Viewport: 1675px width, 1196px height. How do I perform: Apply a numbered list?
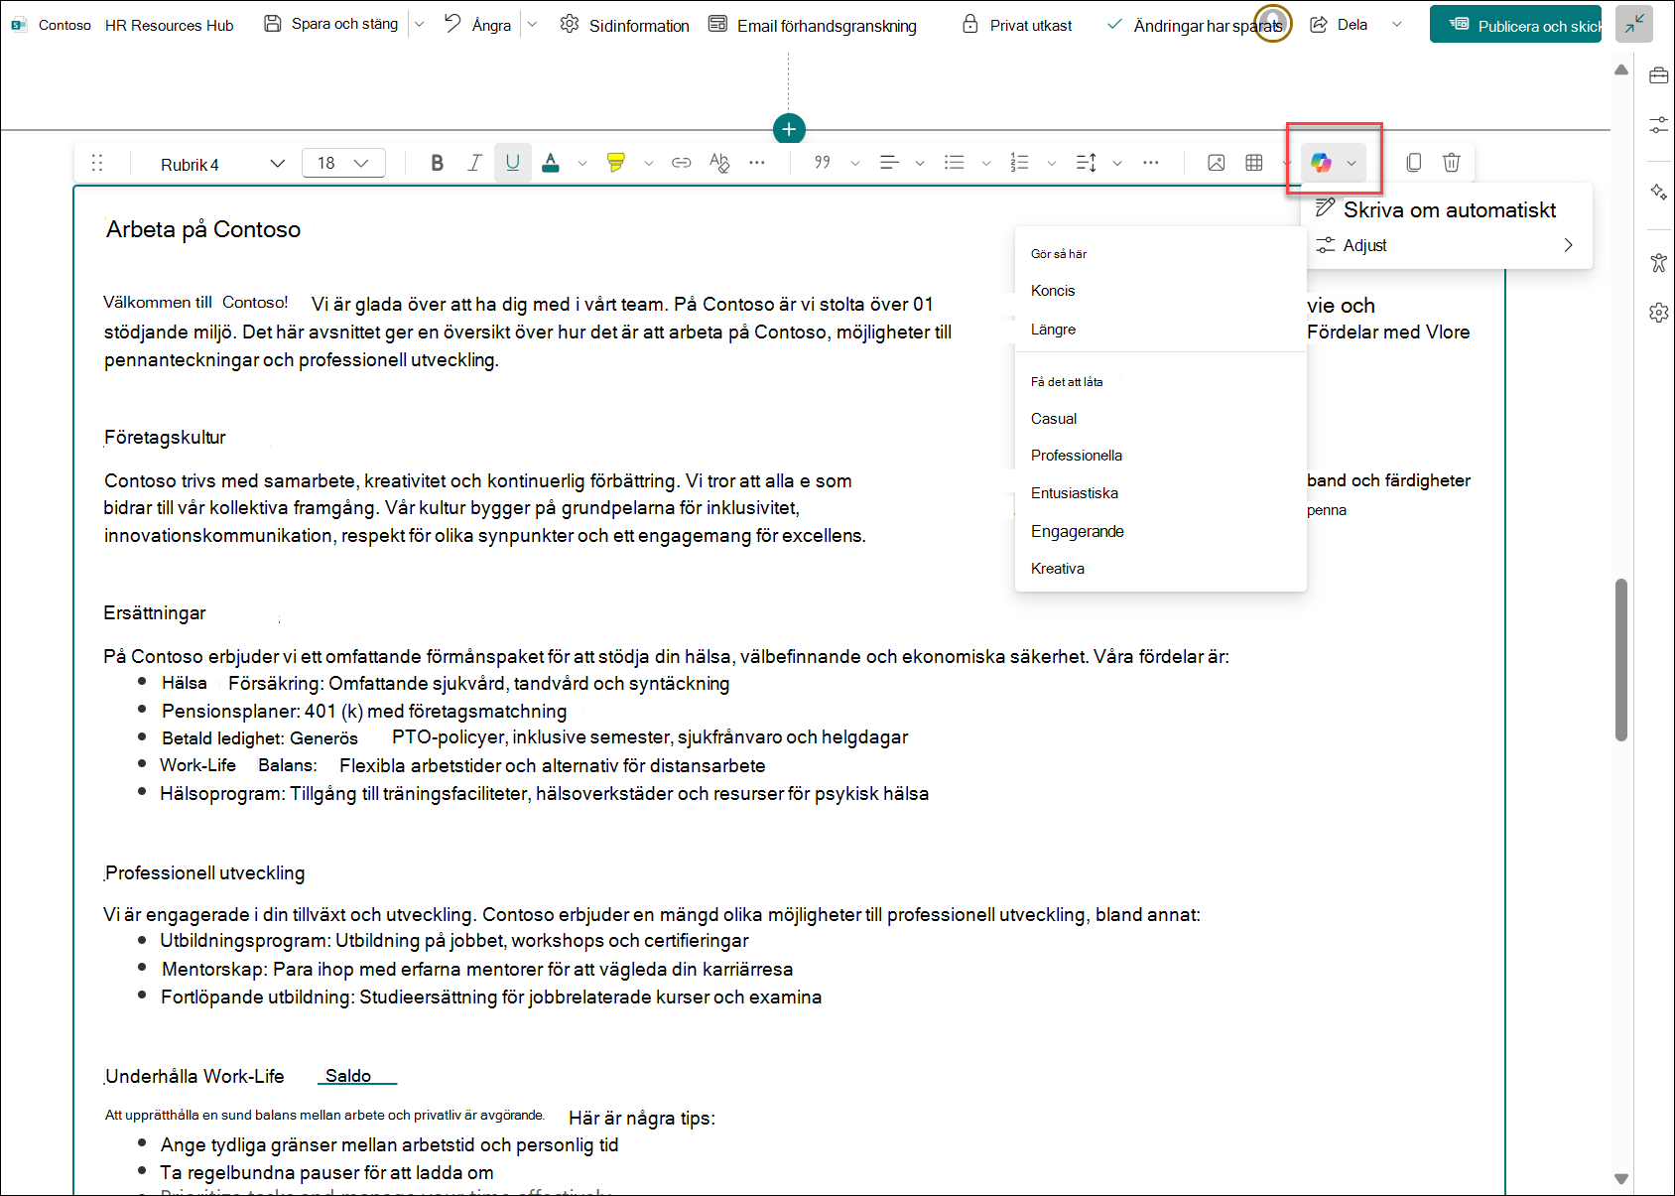tap(1020, 163)
